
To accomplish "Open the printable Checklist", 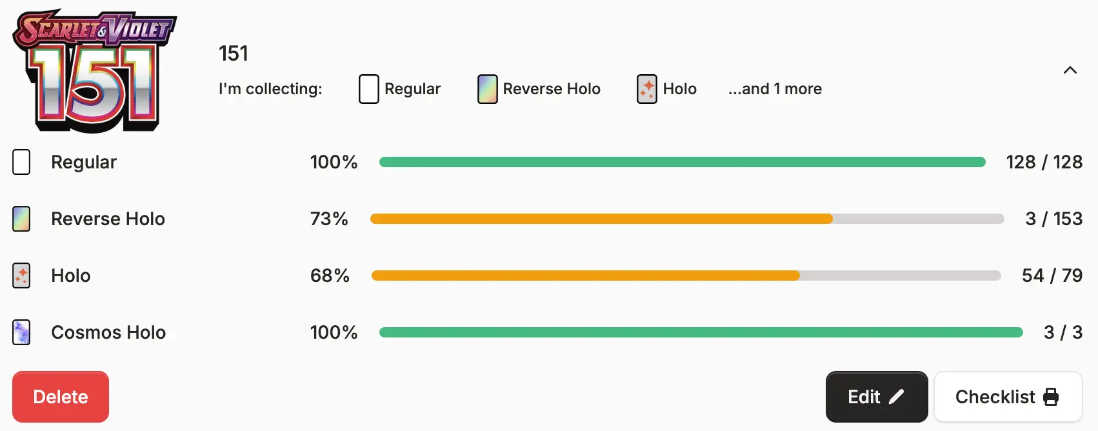I will click(1008, 397).
